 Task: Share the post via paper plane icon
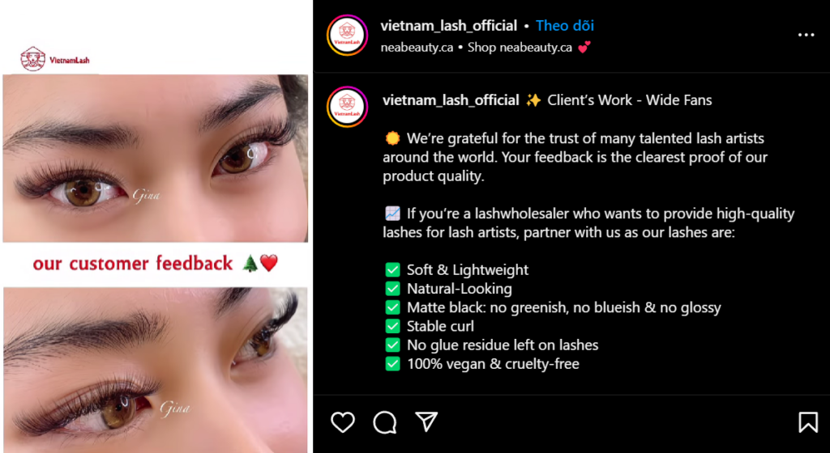(x=426, y=421)
